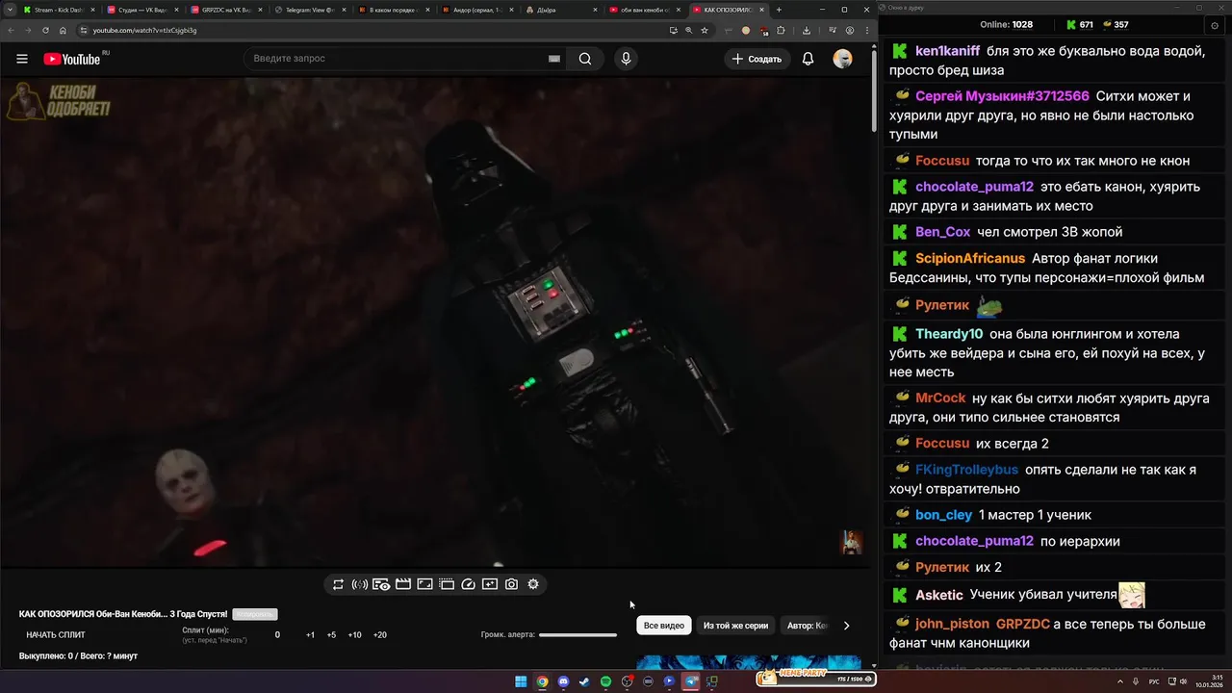The width and height of the screenshot is (1232, 693).
Task: Bookmark this page with the star icon
Action: tap(705, 30)
